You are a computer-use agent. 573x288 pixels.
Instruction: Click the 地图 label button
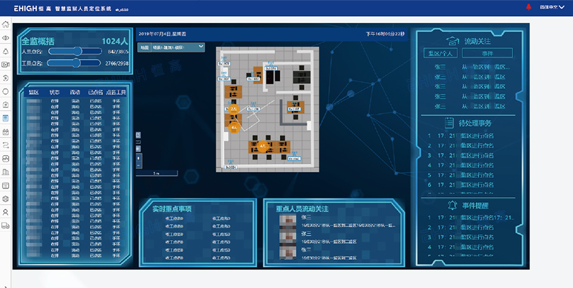click(144, 47)
